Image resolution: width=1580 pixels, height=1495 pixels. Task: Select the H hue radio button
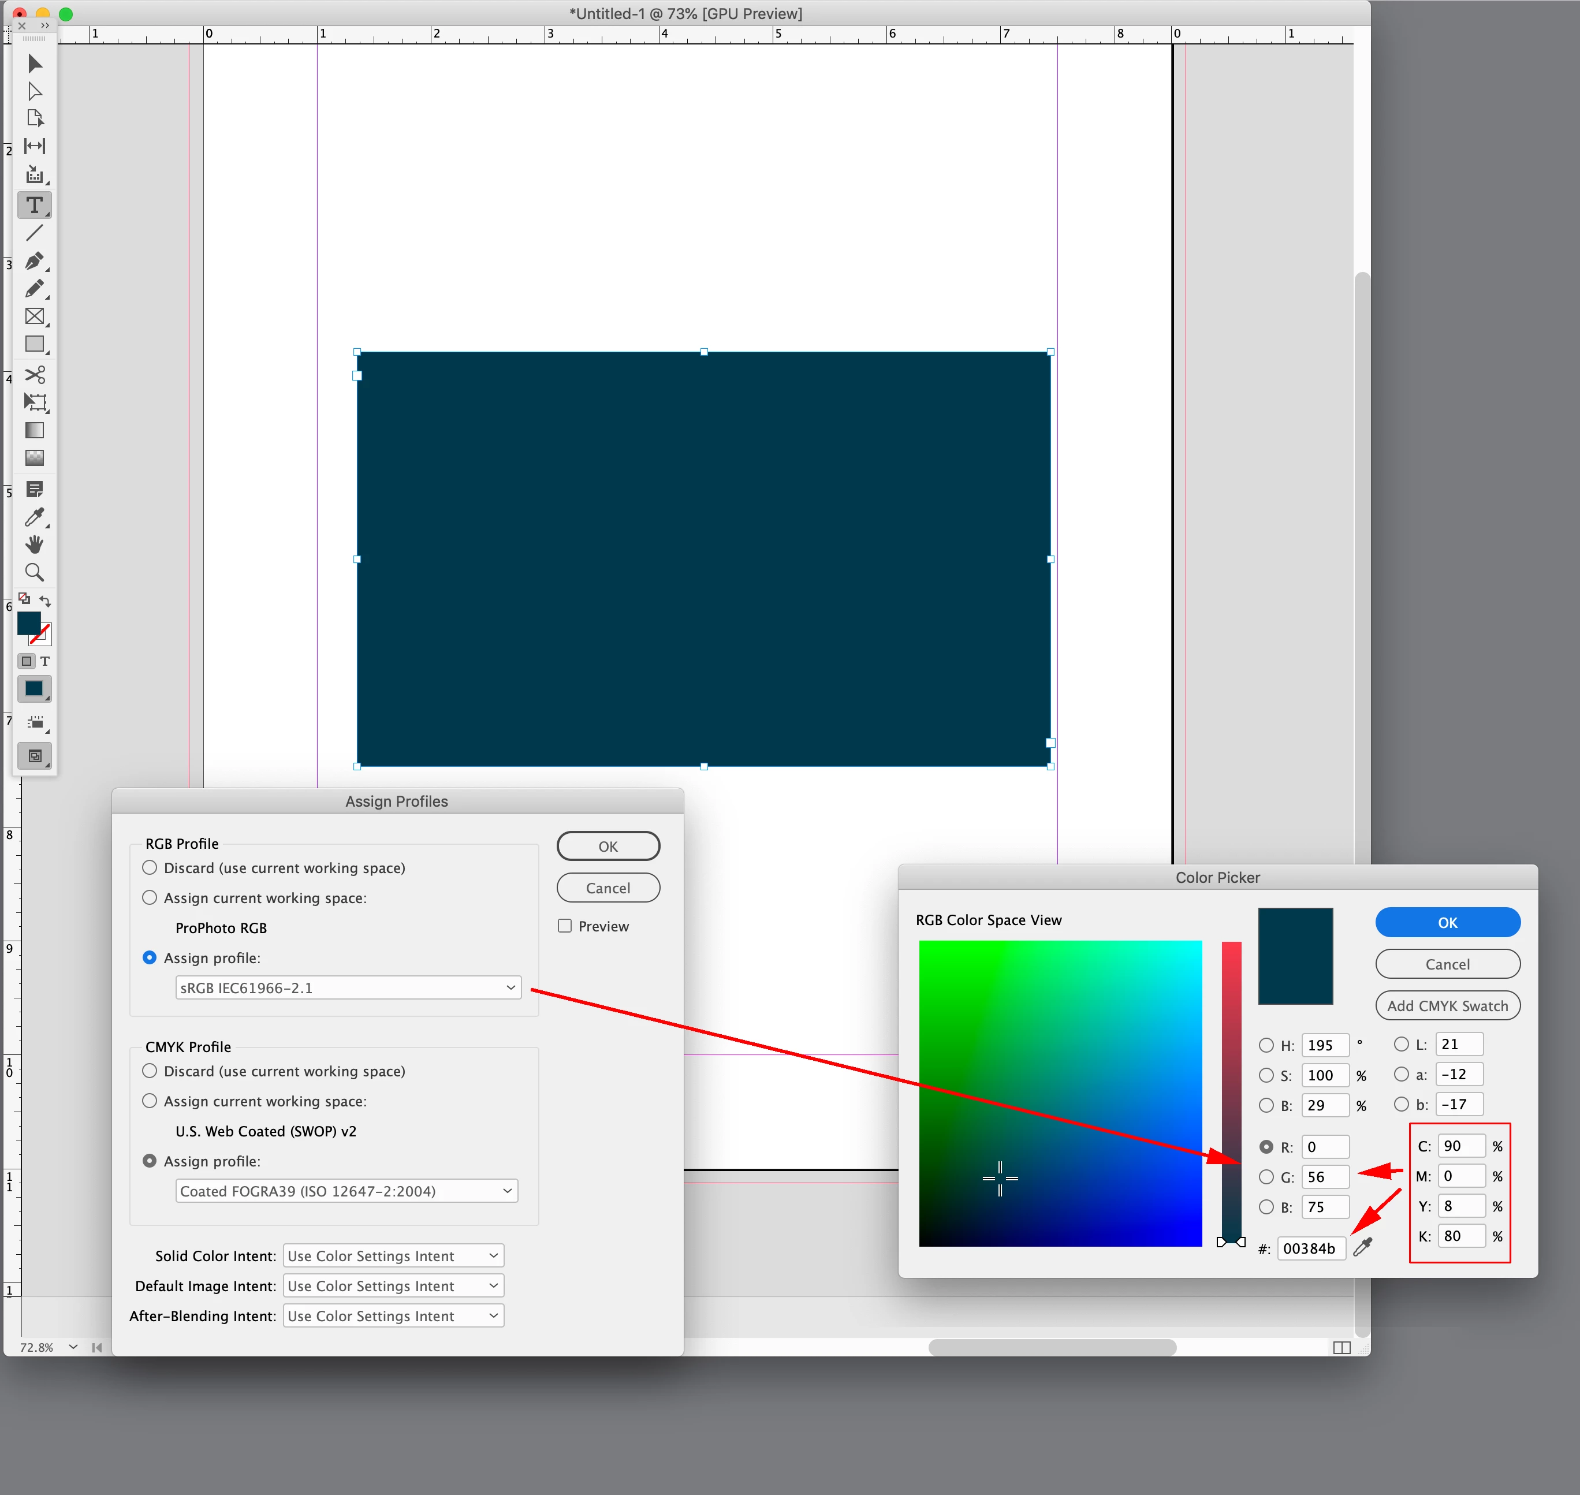[x=1266, y=1045]
